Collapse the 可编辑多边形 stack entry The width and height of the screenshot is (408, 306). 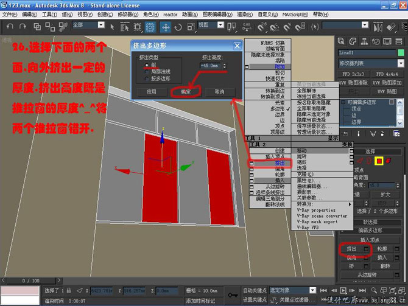[x=343, y=102]
